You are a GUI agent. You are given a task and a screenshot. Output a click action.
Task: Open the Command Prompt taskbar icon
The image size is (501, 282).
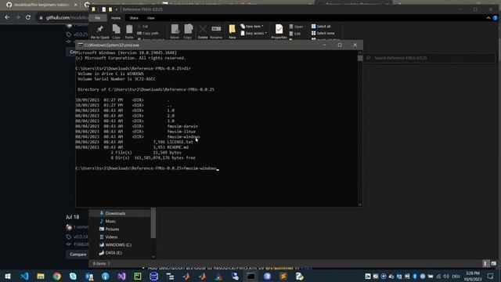250,277
